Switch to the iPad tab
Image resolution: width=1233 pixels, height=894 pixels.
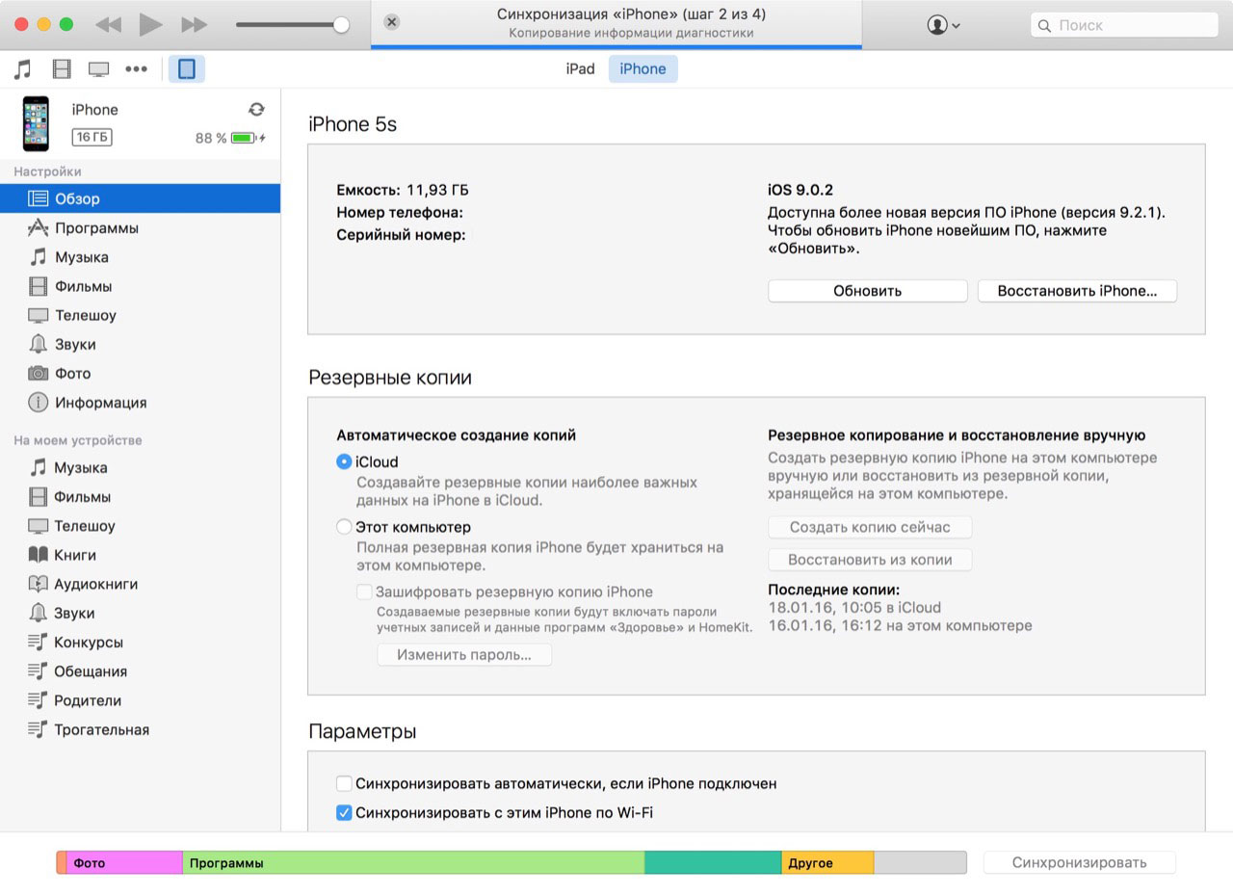click(x=580, y=69)
